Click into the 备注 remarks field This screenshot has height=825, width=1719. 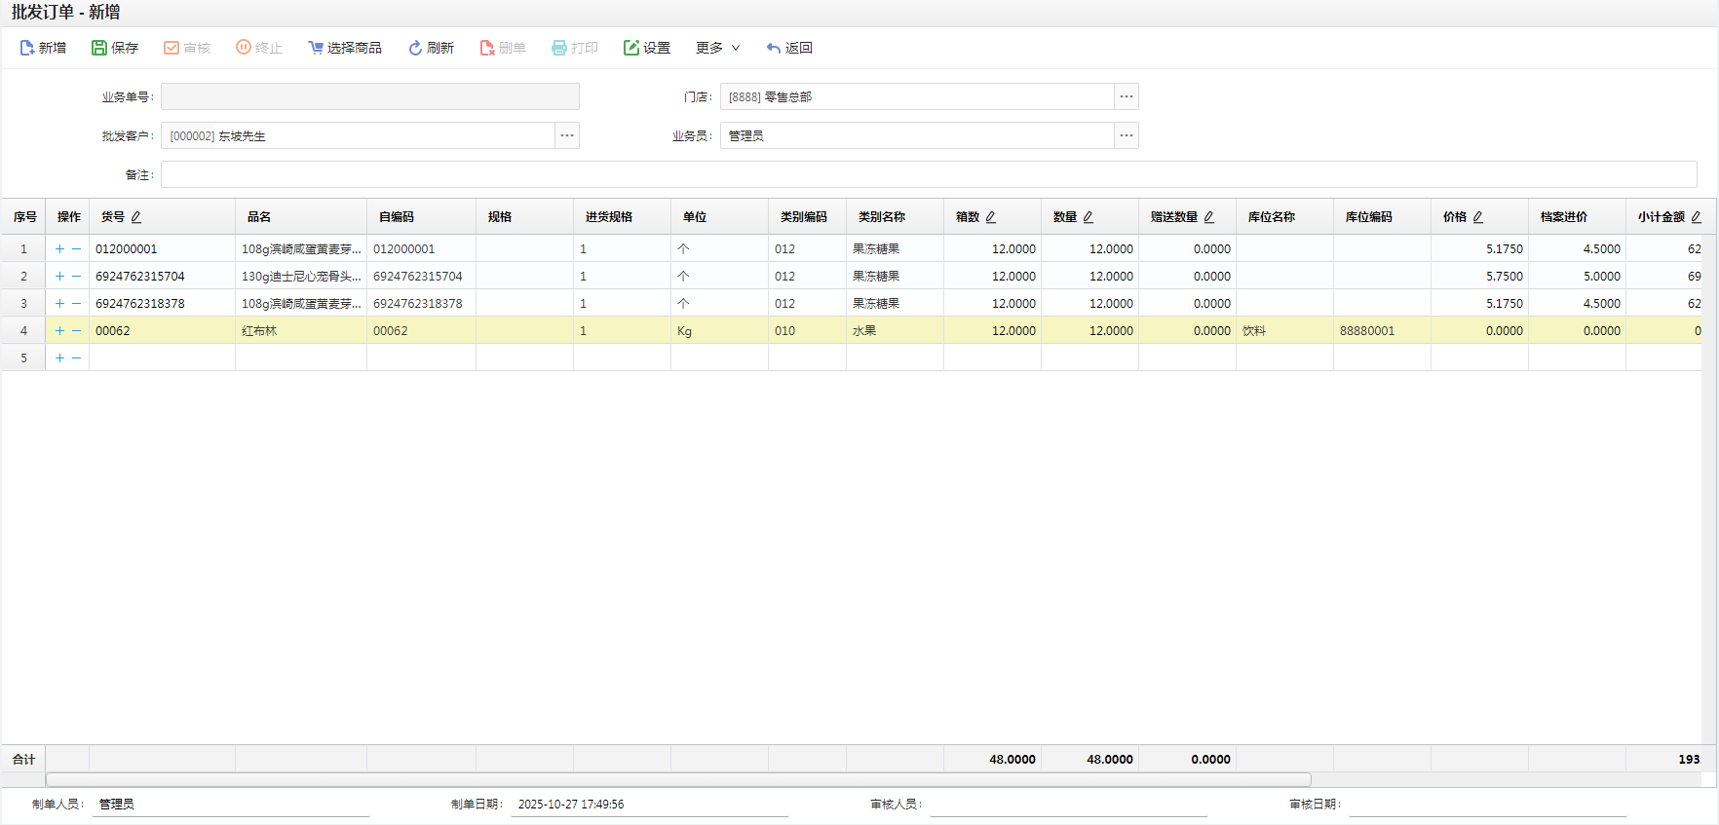pyautogui.click(x=928, y=174)
